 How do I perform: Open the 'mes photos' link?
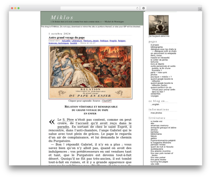click(156, 113)
